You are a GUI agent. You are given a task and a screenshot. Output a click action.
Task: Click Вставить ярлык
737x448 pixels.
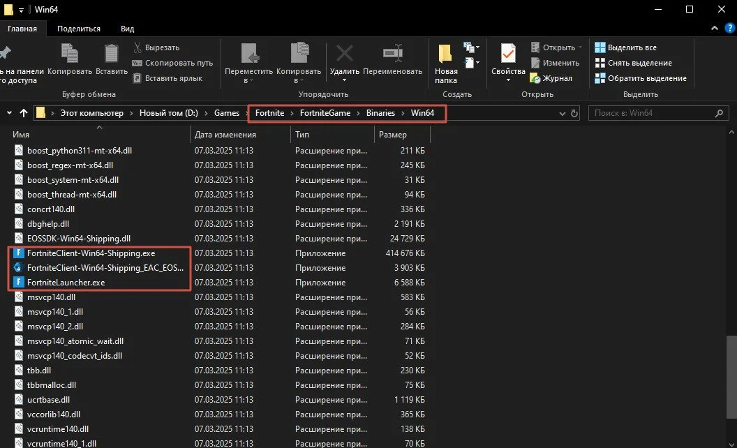pos(167,79)
